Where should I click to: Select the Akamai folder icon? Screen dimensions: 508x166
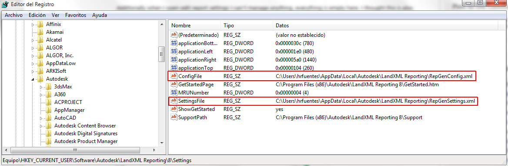pyautogui.click(x=40, y=32)
